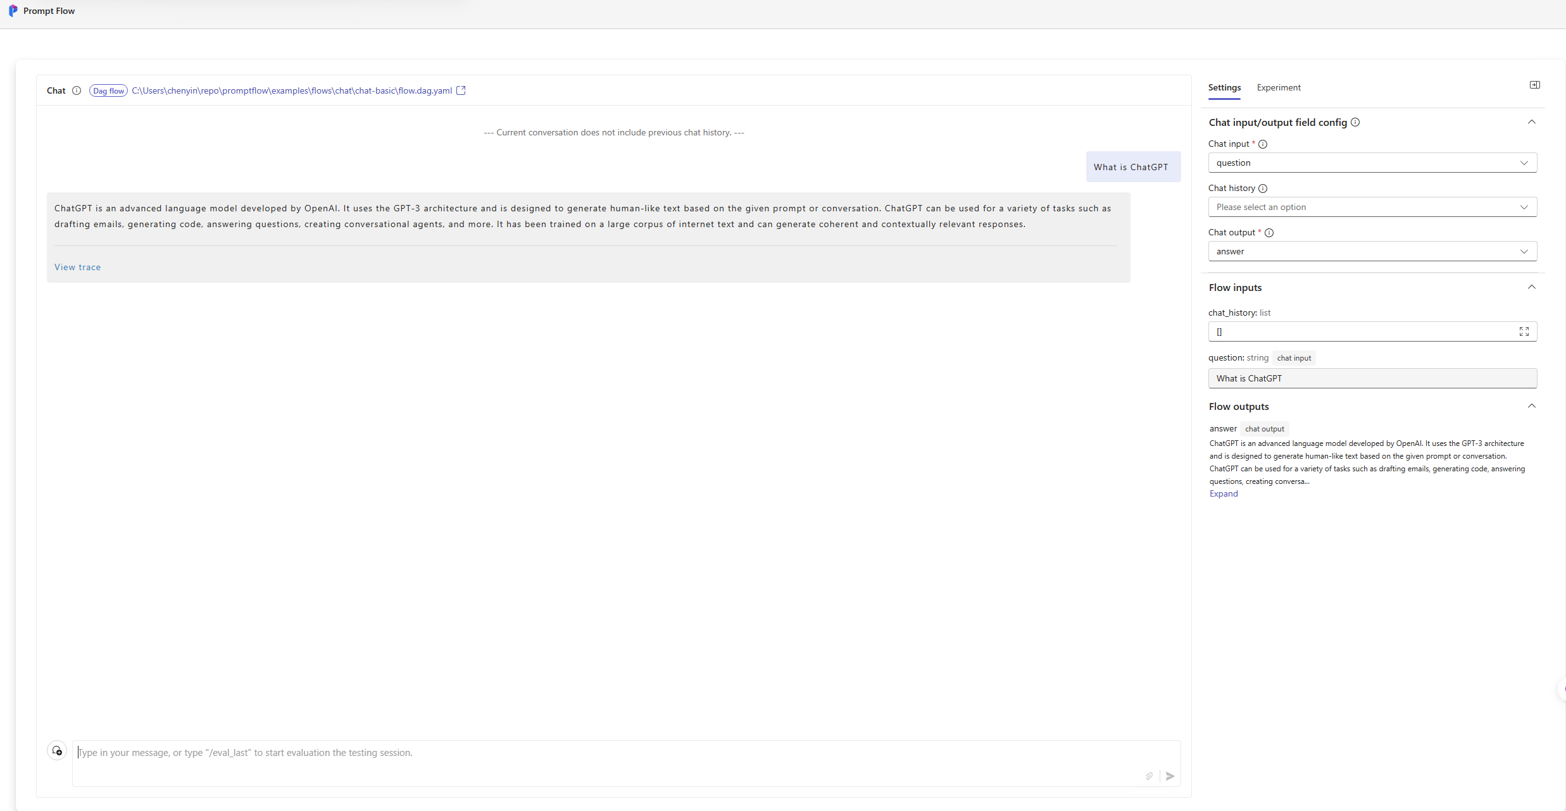View info icon beside Chat output label

1268,233
